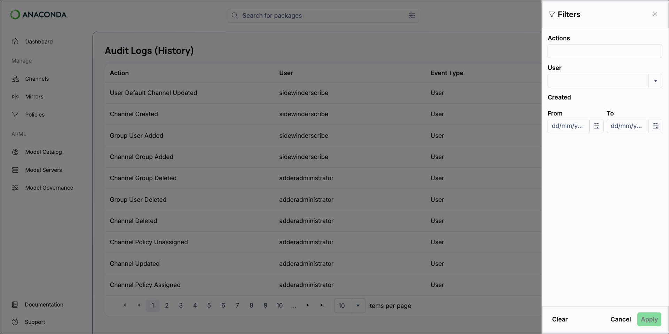Open the Dashboard from the sidebar

[x=39, y=41]
